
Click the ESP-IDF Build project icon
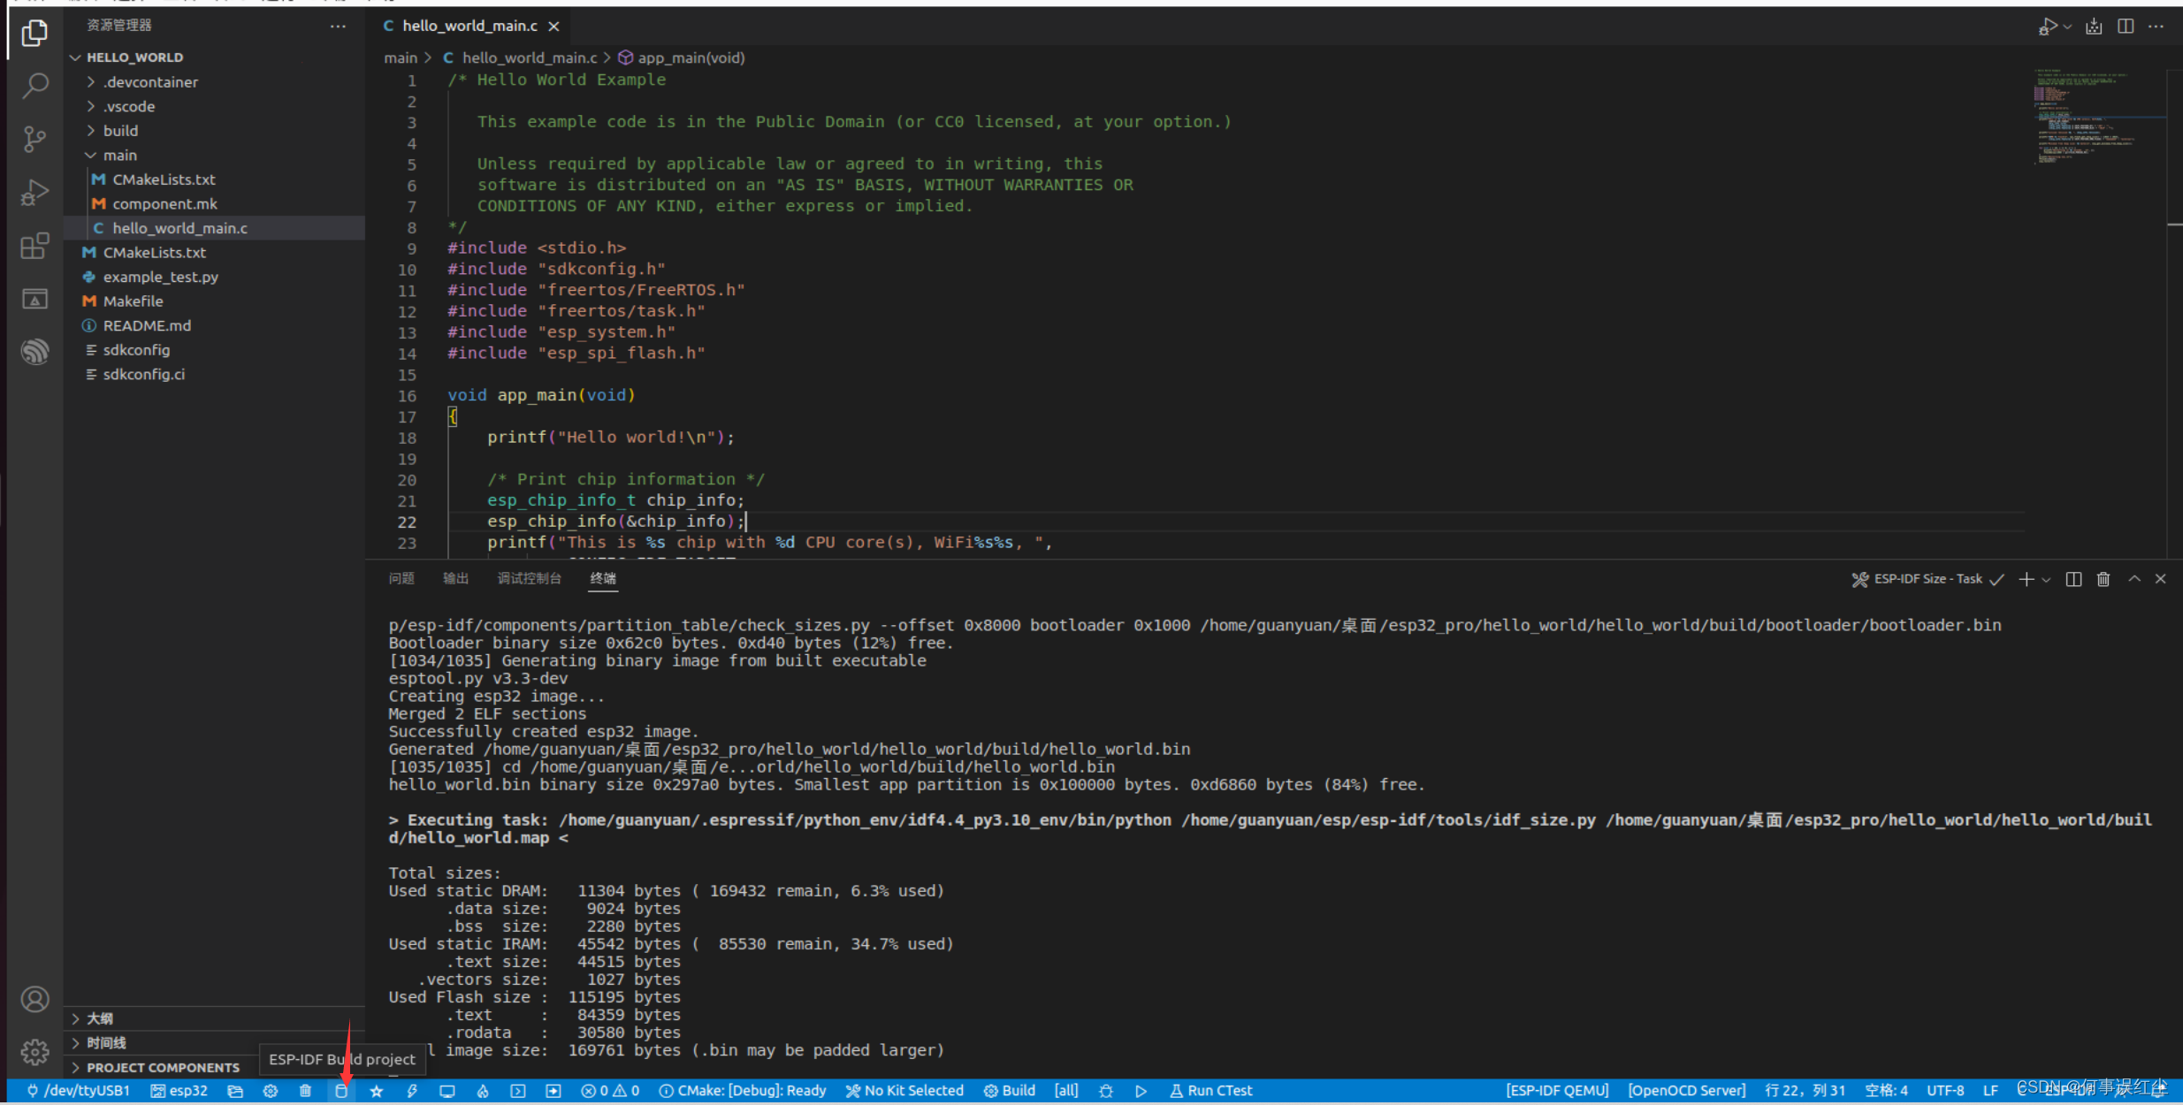(x=341, y=1091)
